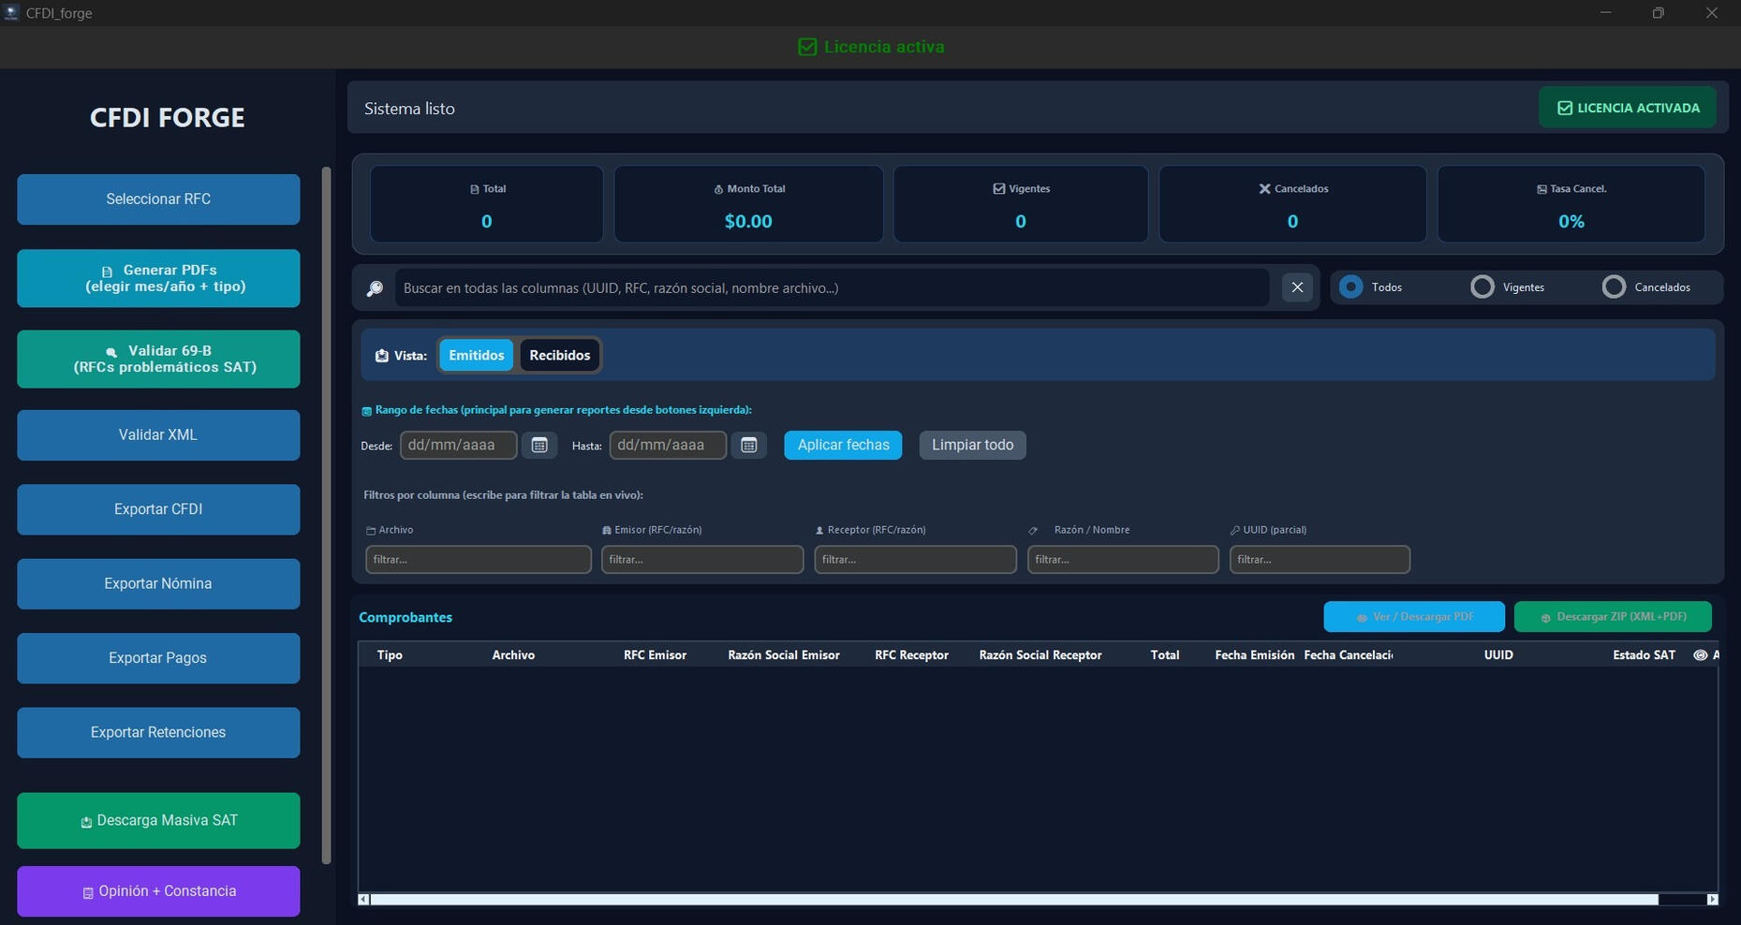Click the table's right scroll arrow
This screenshot has width=1741, height=925.
pyautogui.click(x=1712, y=900)
